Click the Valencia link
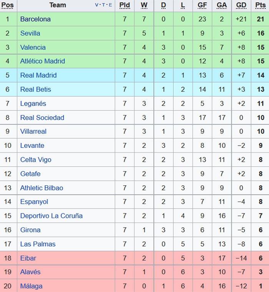Image resolution: width=269 pixels, height=292 pixels. point(33,47)
